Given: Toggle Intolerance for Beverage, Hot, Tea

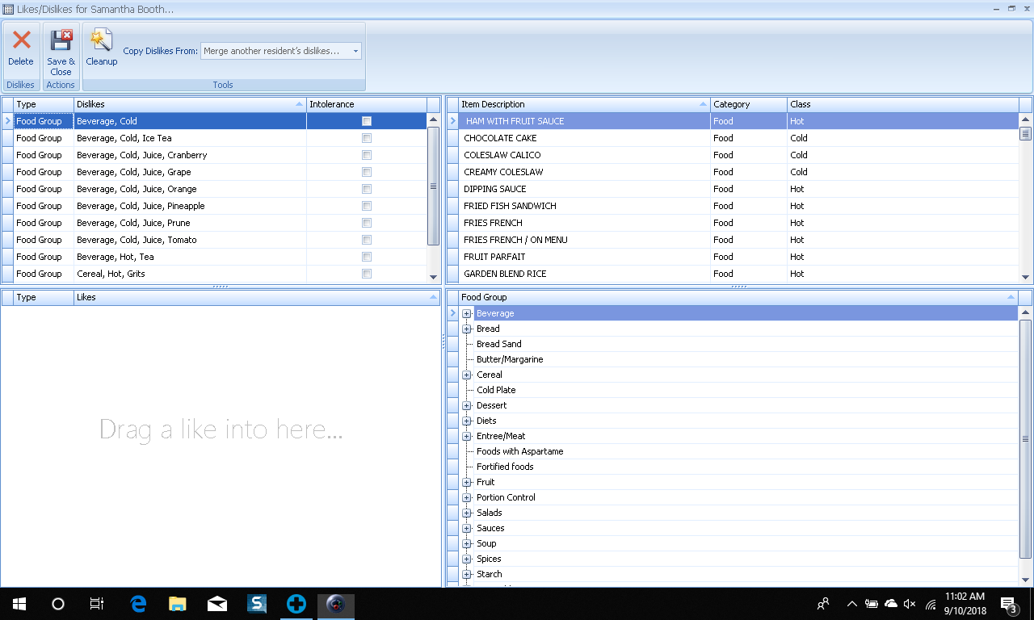Looking at the screenshot, I should click(367, 257).
